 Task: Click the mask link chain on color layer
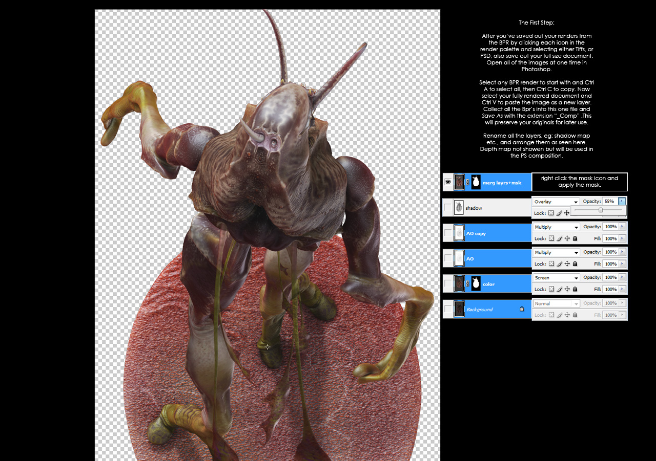click(x=467, y=283)
